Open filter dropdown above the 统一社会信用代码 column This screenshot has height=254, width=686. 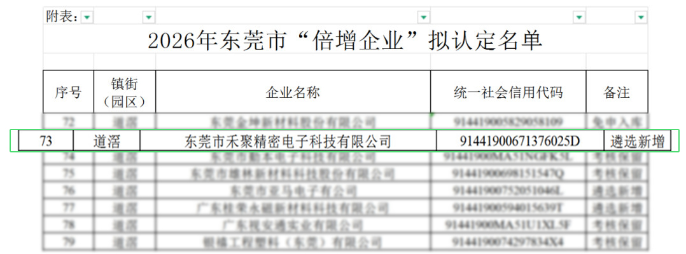(x=579, y=17)
